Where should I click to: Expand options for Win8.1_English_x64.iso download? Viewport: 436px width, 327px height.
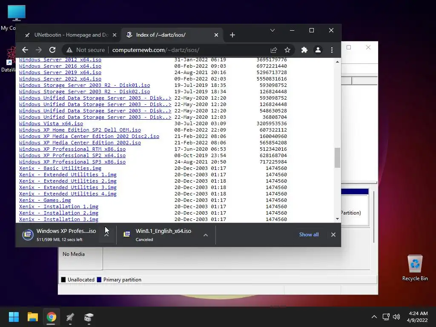pos(206,235)
